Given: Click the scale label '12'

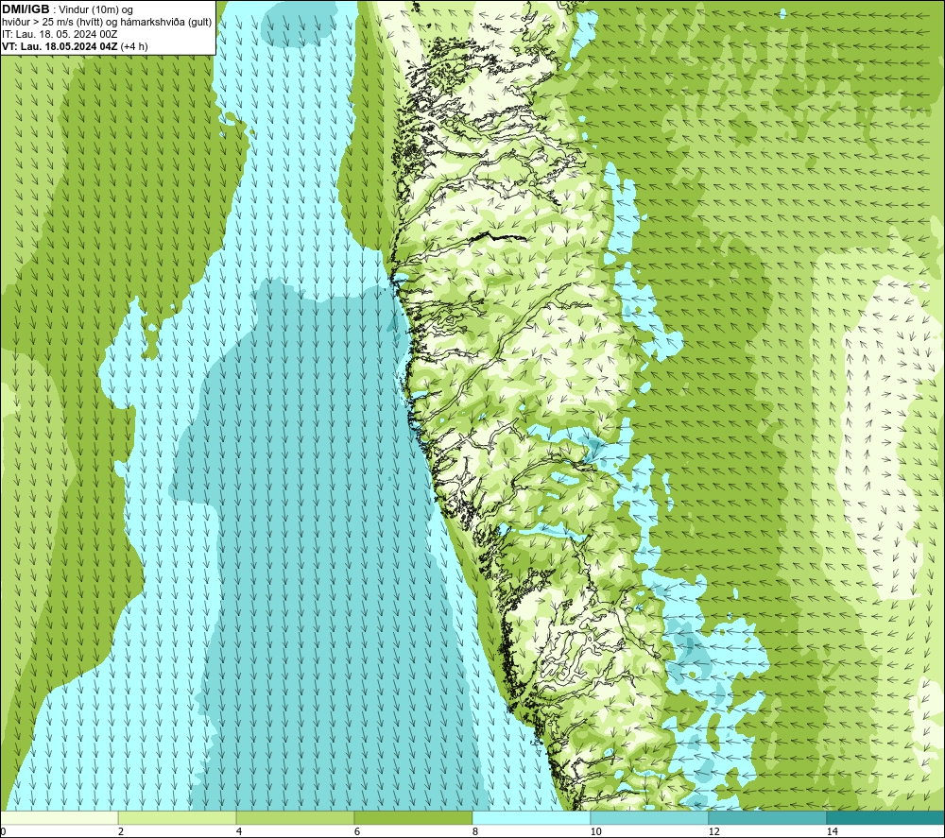Looking at the screenshot, I should (713, 832).
